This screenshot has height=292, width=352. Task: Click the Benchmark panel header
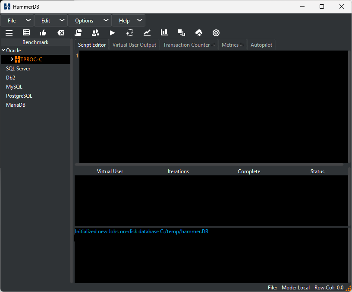click(x=35, y=42)
